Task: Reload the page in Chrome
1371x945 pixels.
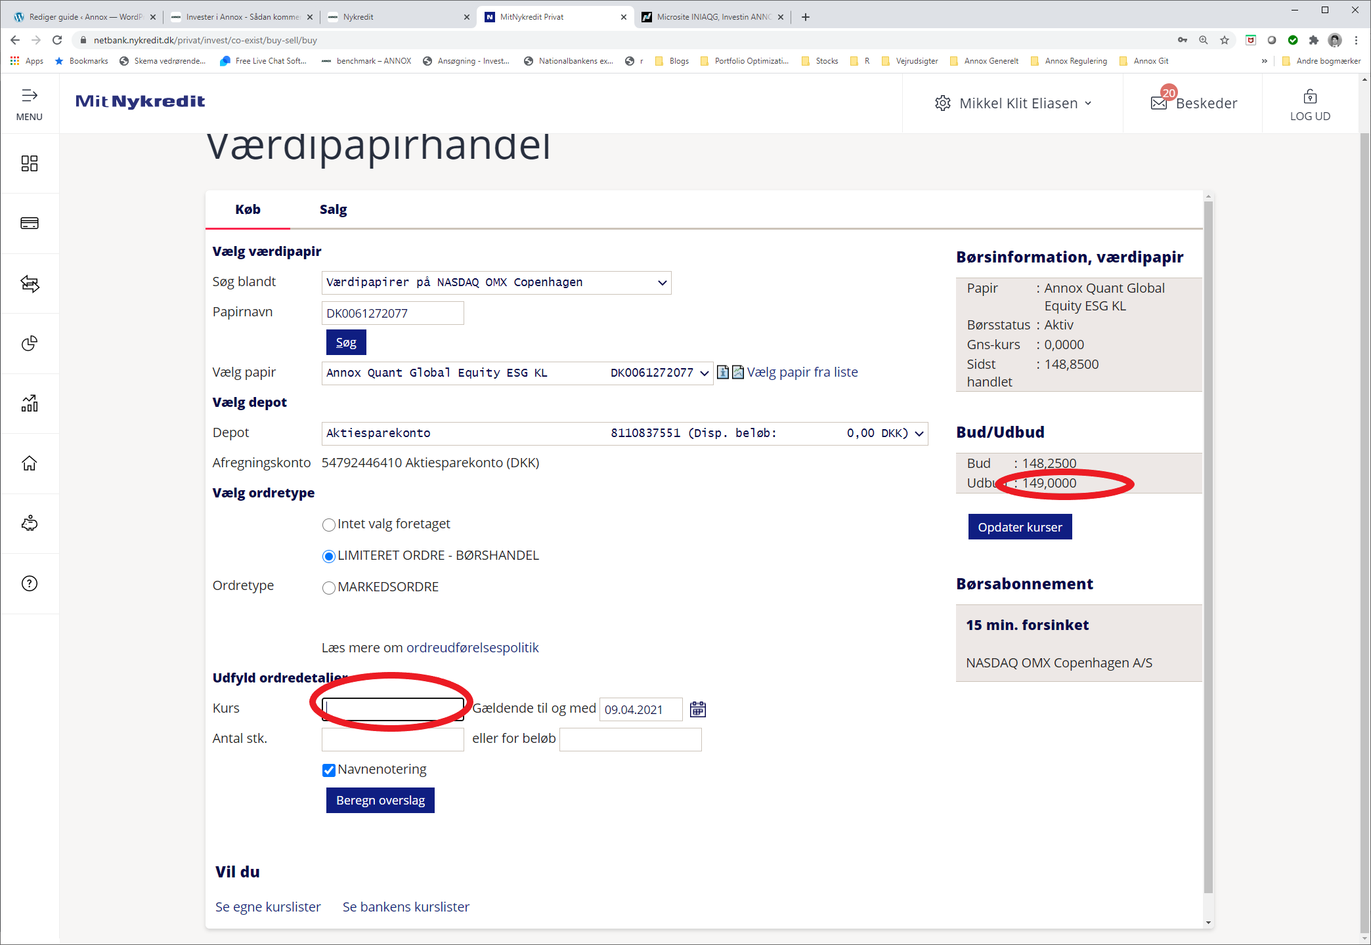Action: pos(57,40)
